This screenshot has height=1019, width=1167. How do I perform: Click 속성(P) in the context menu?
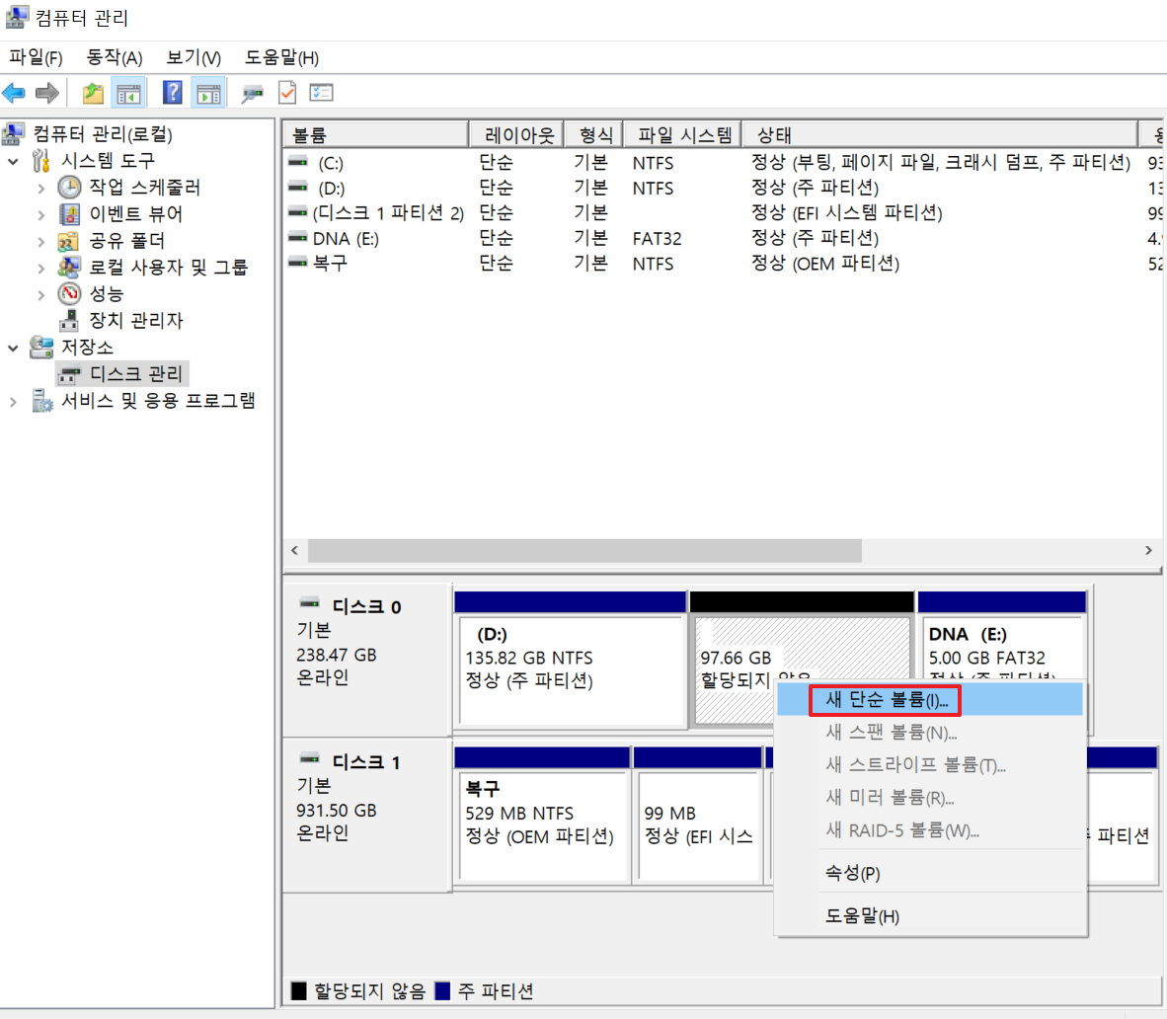(x=851, y=873)
